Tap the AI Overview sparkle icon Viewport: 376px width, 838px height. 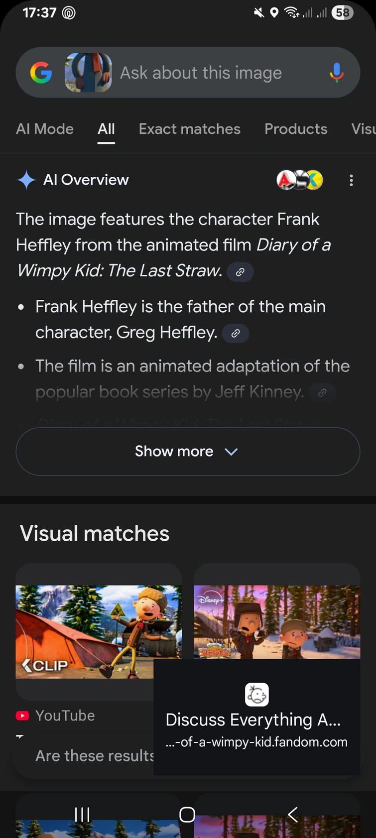[26, 180]
